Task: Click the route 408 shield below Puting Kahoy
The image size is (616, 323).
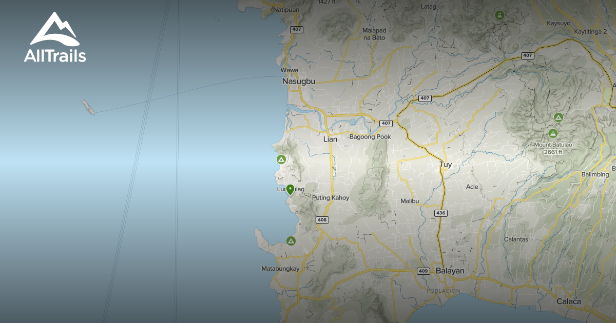Action: (x=322, y=219)
